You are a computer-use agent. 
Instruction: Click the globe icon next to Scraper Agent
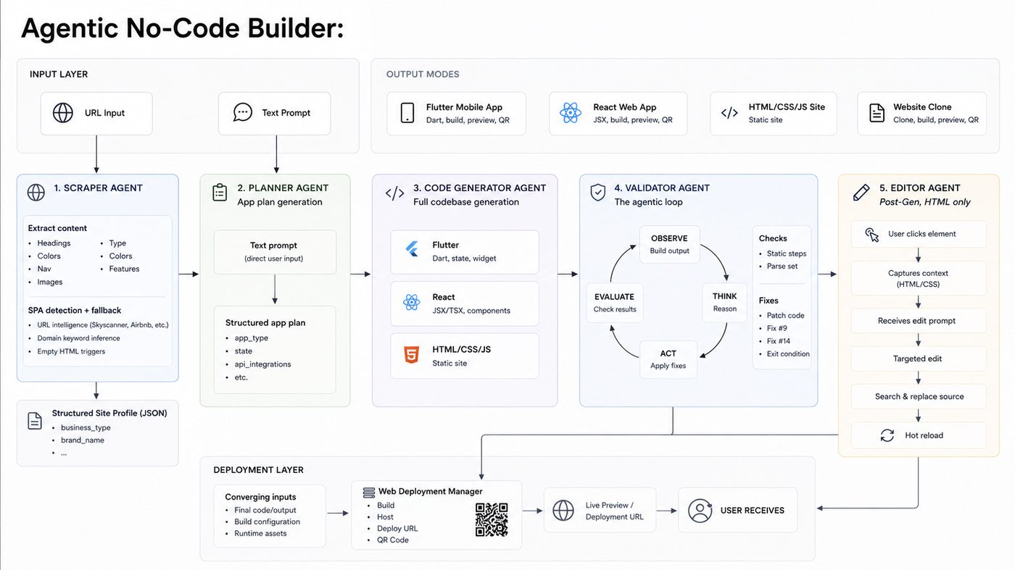36,192
